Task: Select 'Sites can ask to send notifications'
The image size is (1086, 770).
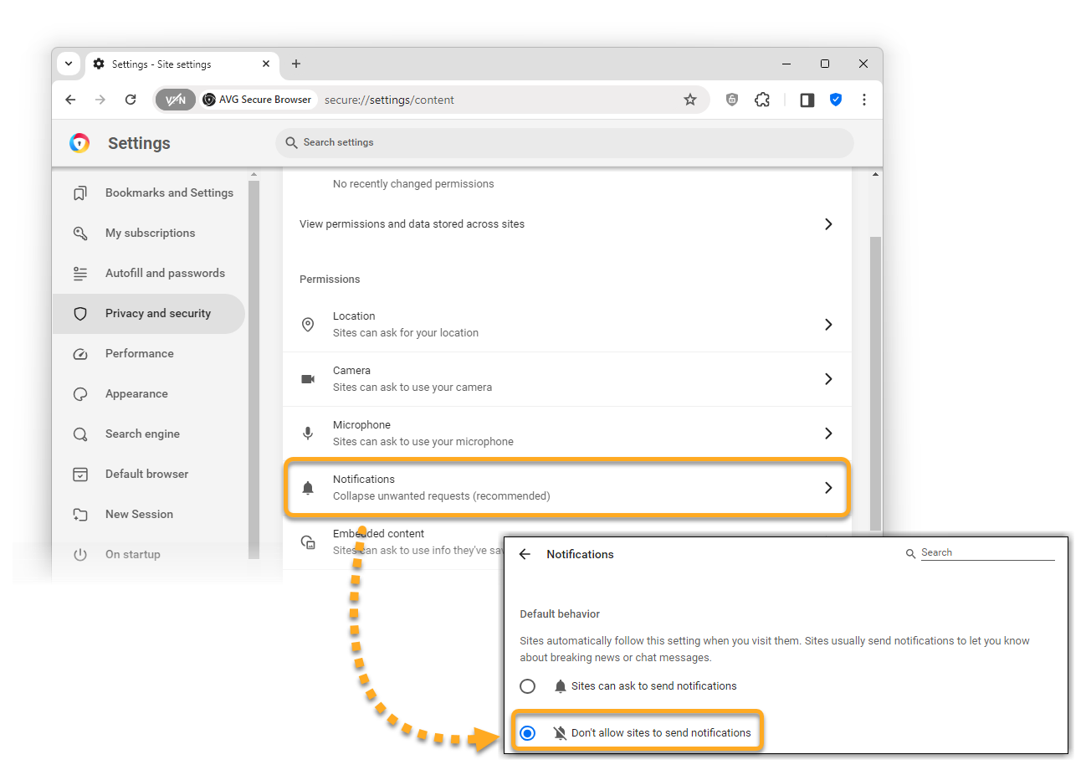Action: tap(528, 686)
